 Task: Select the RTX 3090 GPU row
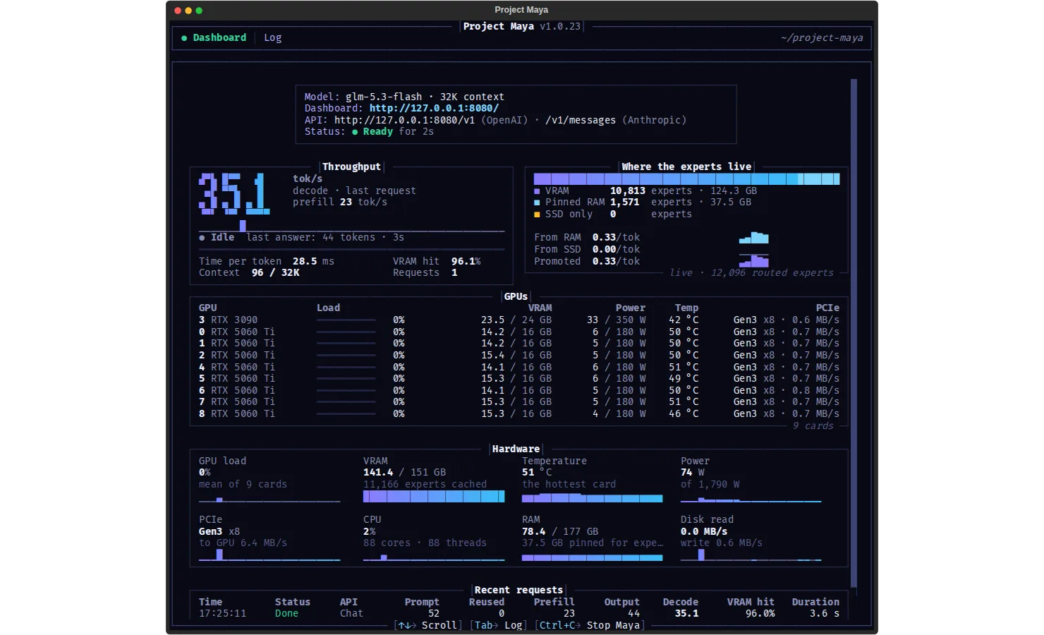518,320
